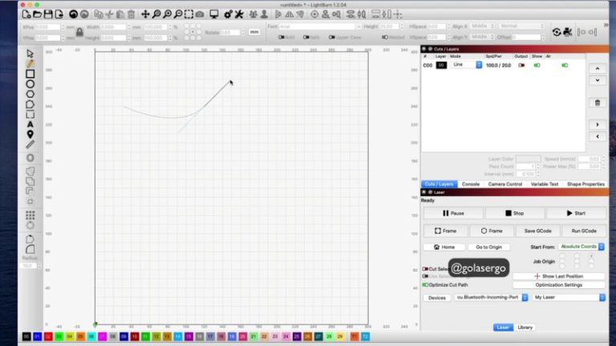The image size is (616, 346).
Task: Click the Zoom out magnifier icon
Action: (178, 14)
